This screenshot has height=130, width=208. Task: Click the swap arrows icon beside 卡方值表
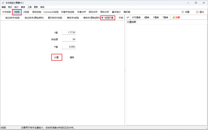128,17
